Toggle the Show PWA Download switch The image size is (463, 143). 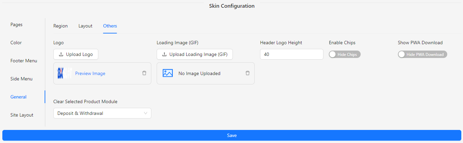pos(422,55)
